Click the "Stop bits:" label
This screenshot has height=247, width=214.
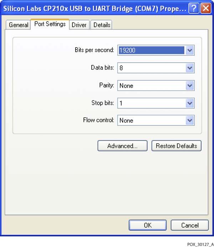(x=103, y=103)
